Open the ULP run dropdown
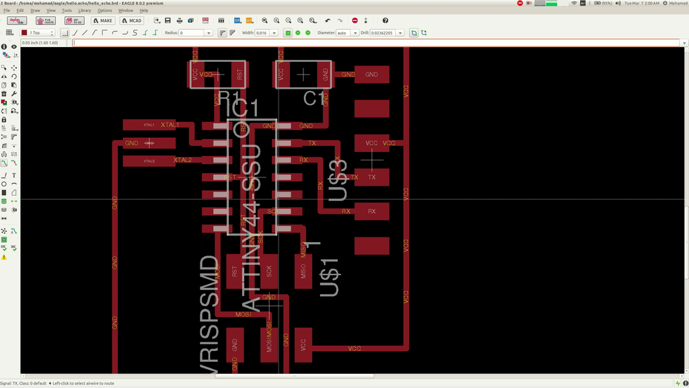The height and width of the screenshot is (388, 689). [x=249, y=21]
